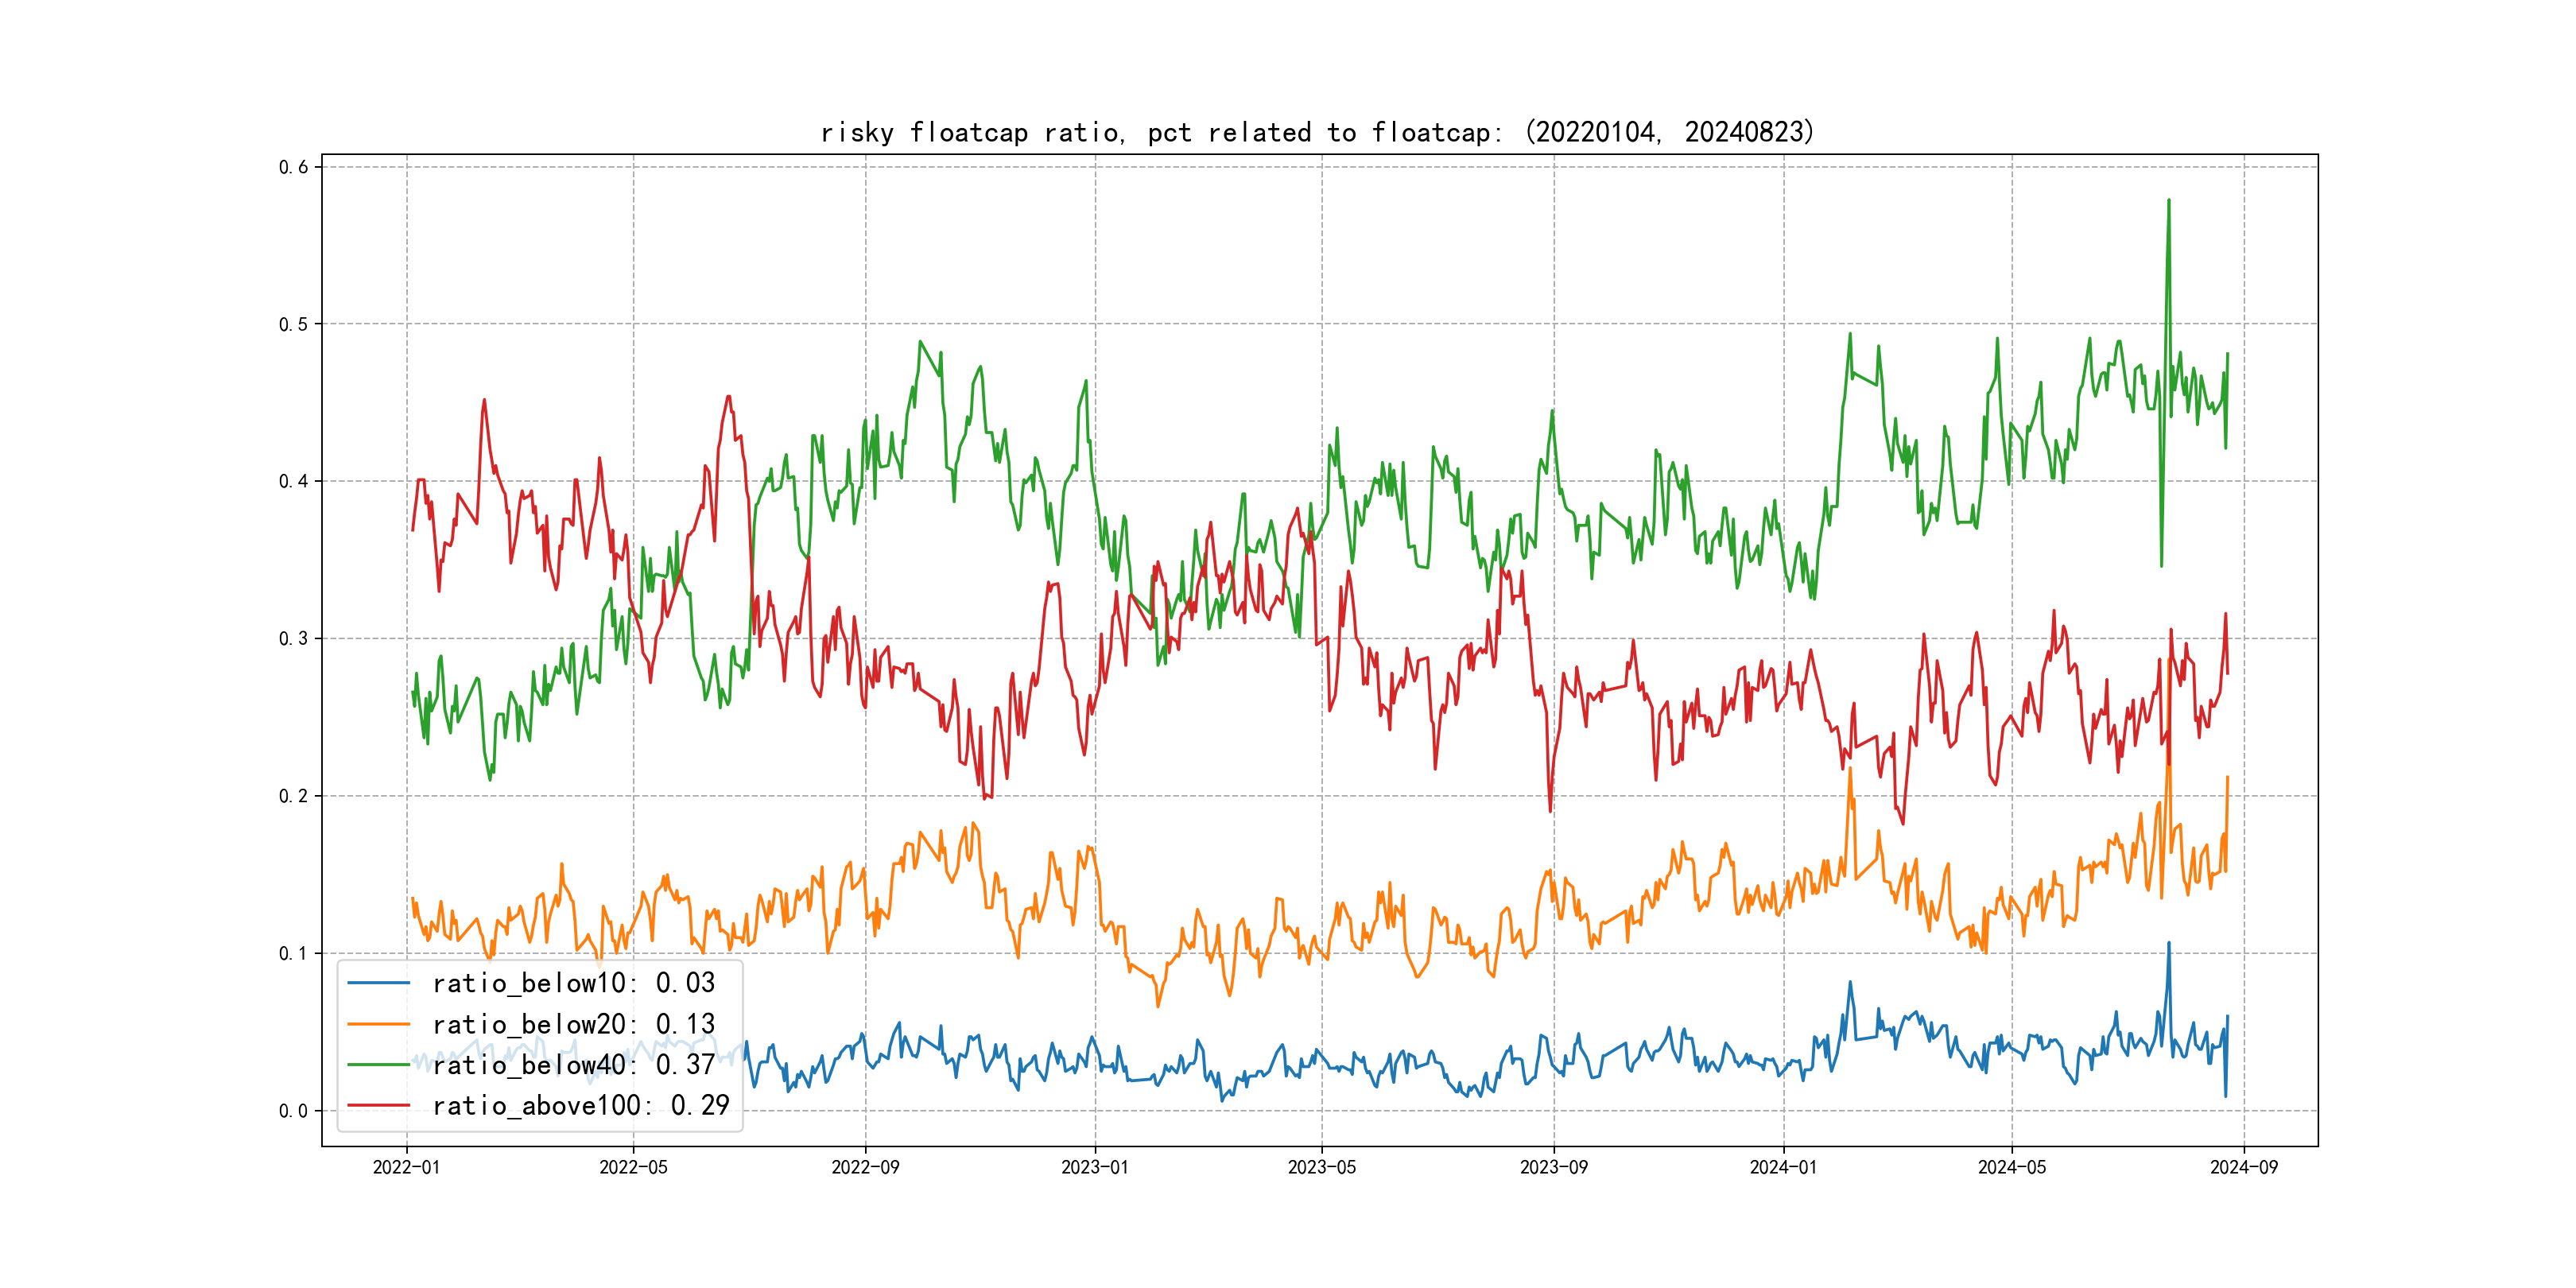Image resolution: width=2576 pixels, height=1288 pixels.
Task: Select the ratio_below40: 0.37 legend label
Action: tap(573, 1065)
